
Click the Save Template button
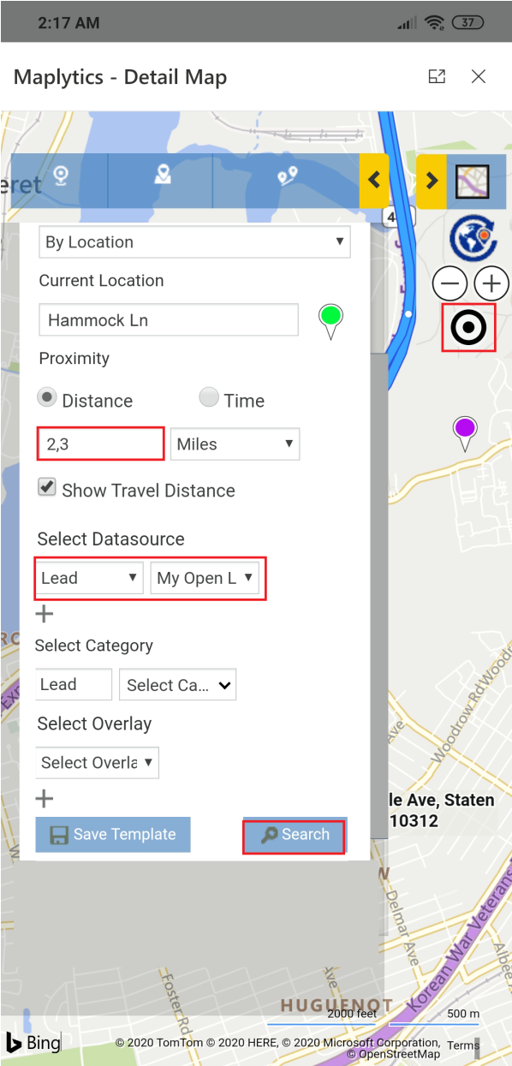(113, 835)
